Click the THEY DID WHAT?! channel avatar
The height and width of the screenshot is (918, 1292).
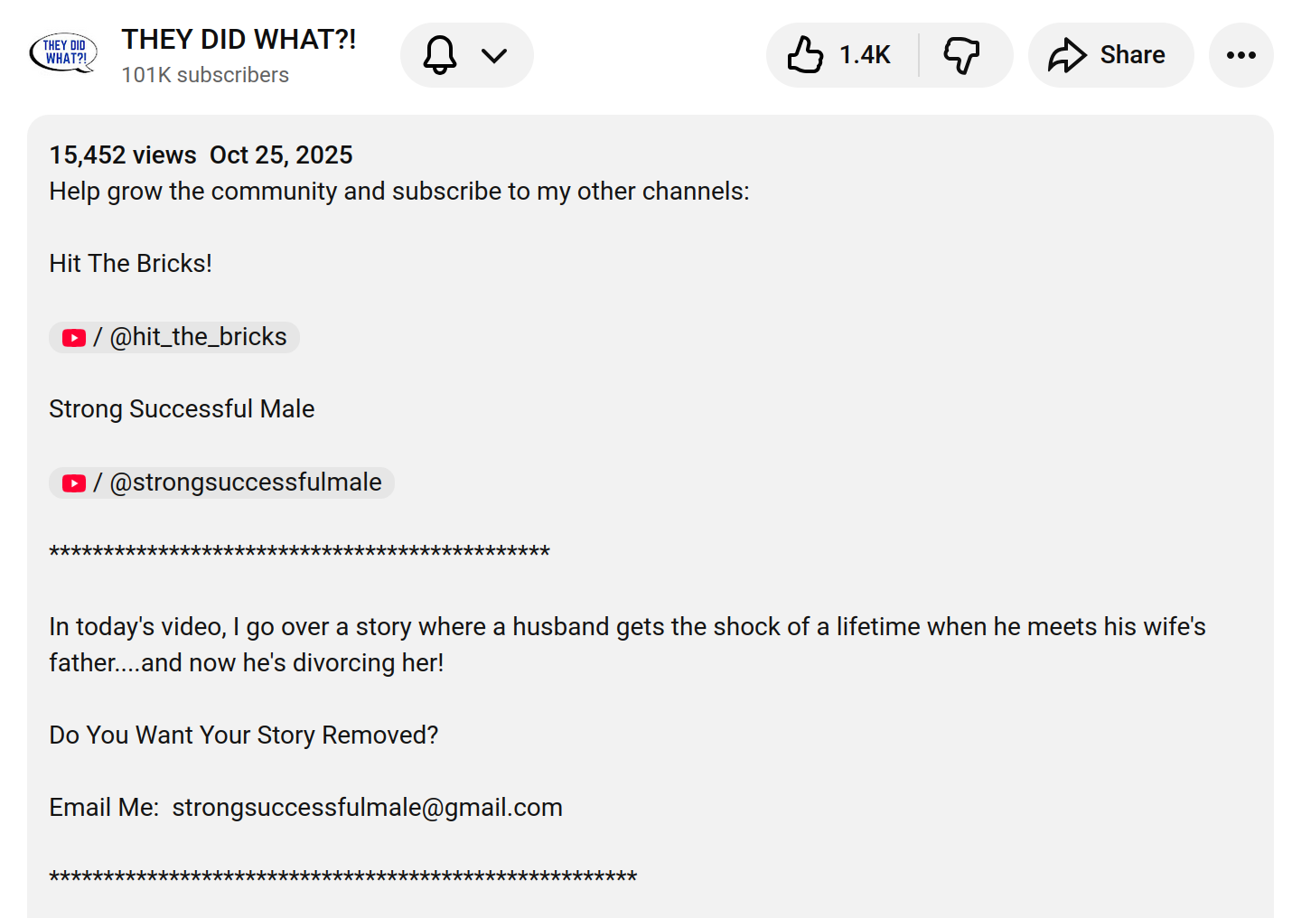63,54
